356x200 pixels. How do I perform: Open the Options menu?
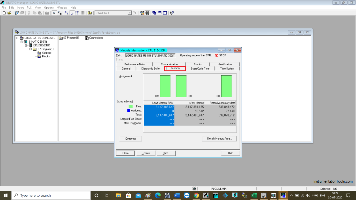click(x=49, y=7)
